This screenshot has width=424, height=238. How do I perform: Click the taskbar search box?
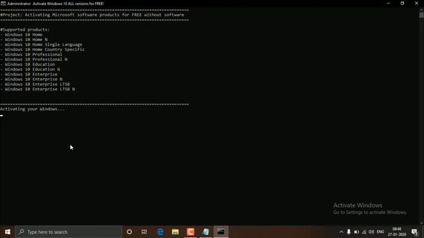68,232
